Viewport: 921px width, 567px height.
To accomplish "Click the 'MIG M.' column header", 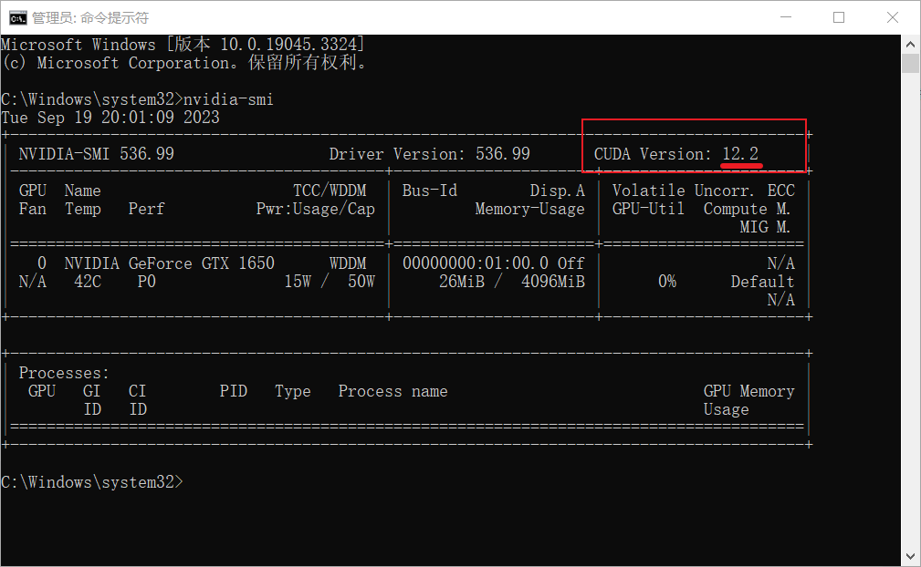I will [765, 227].
